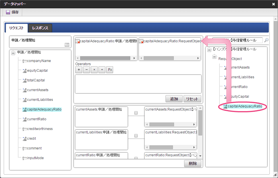Click the remove icon on capitalAdequacyRatio:申請 source box
The image size is (278, 178).
coord(78,41)
